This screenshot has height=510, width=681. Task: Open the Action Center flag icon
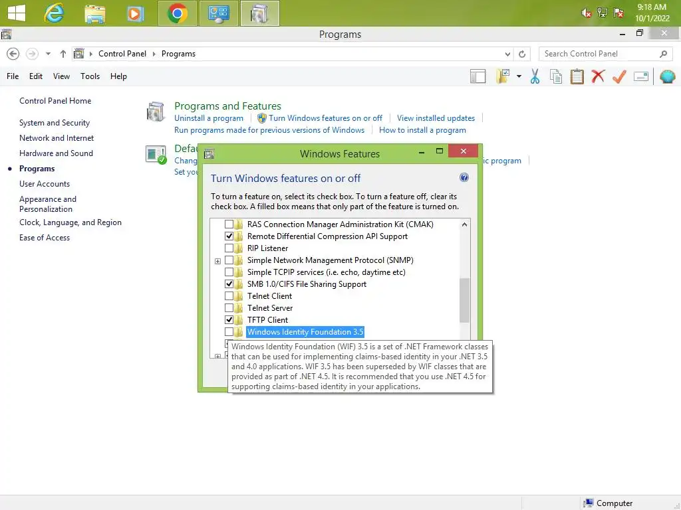pos(618,13)
